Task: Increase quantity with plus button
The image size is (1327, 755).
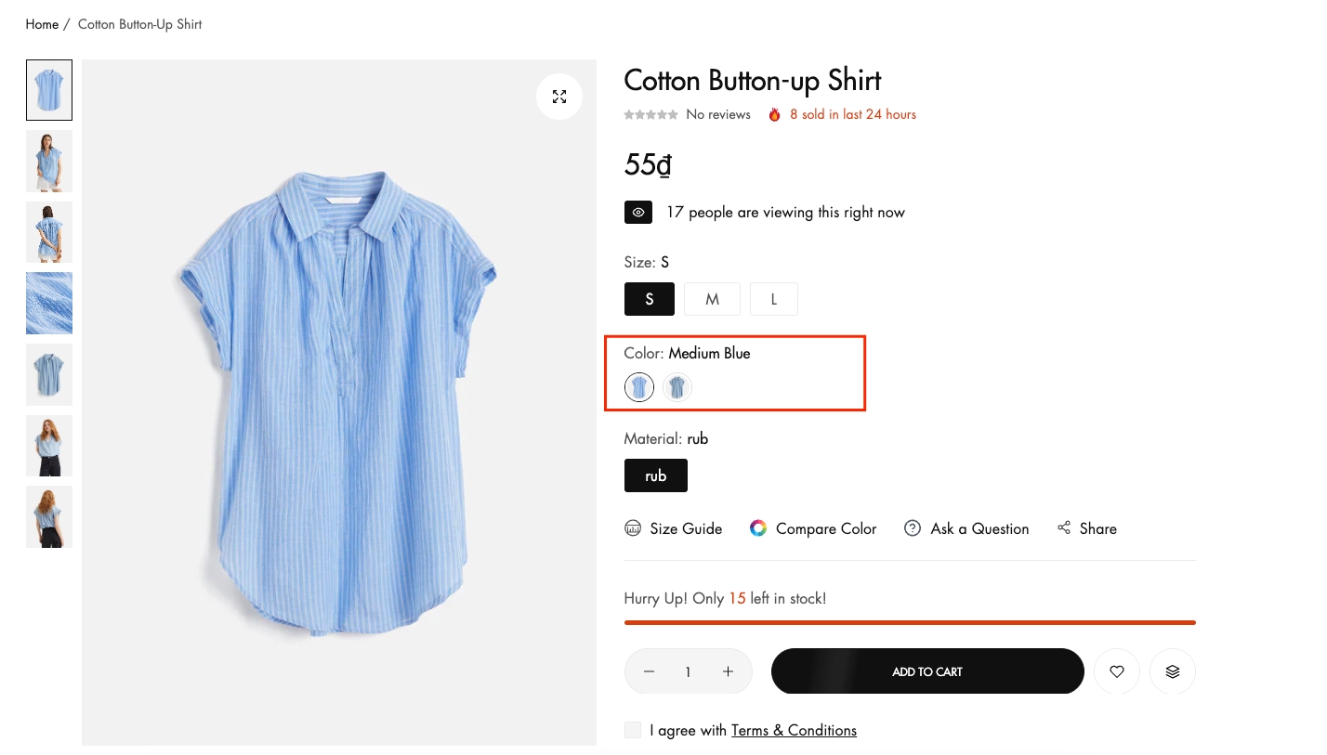Action: 728,671
